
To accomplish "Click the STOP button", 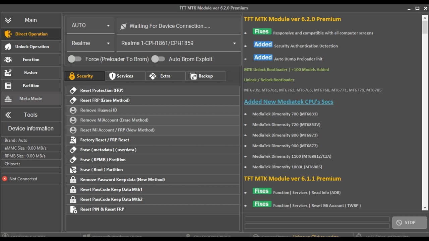I will tap(410, 223).
